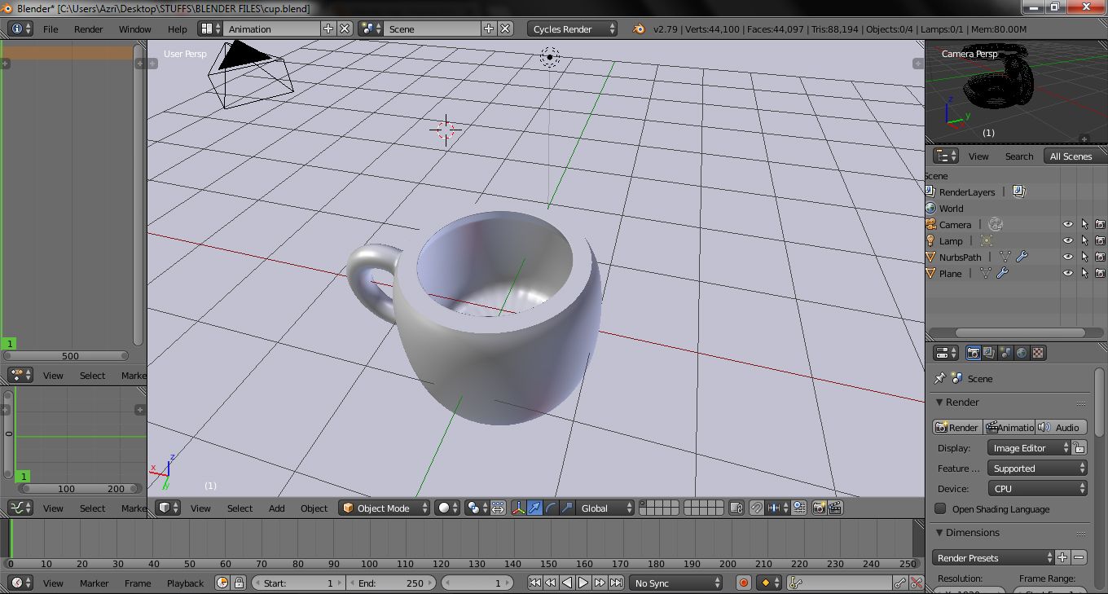Add a new scene with plus button
Image resolution: width=1108 pixels, height=594 pixels.
[489, 29]
